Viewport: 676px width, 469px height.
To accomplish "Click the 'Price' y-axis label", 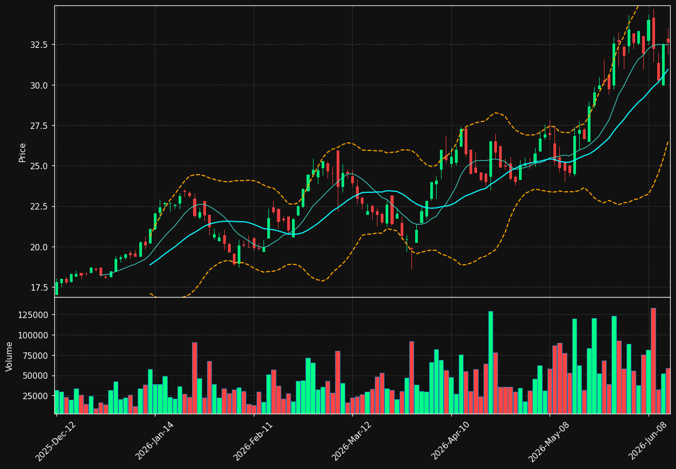I will click(23, 152).
